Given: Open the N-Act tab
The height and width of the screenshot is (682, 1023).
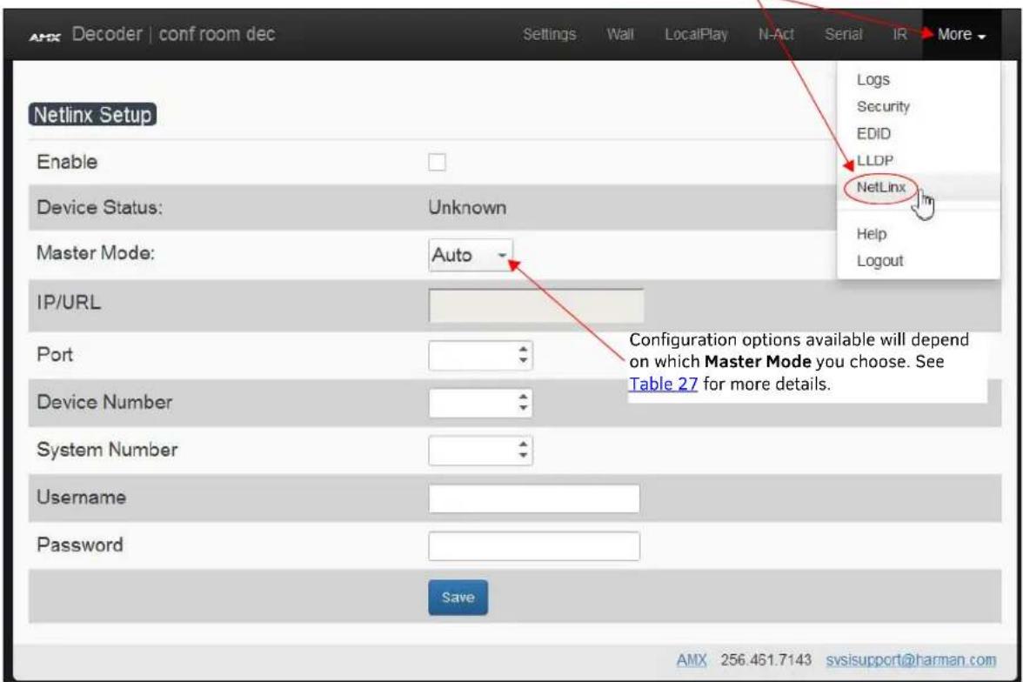Looking at the screenshot, I should 776,35.
